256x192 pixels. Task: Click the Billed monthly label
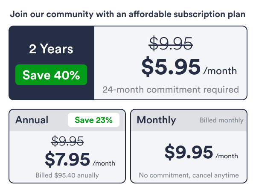tap(221, 120)
